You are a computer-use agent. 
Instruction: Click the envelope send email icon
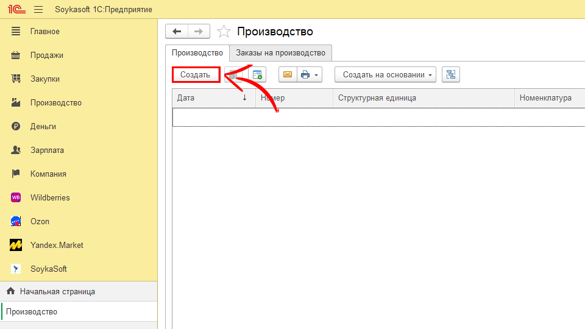click(x=288, y=75)
